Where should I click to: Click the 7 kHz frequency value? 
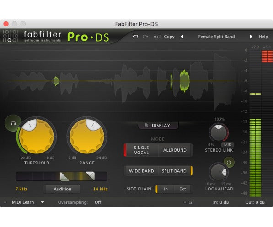(x=21, y=189)
